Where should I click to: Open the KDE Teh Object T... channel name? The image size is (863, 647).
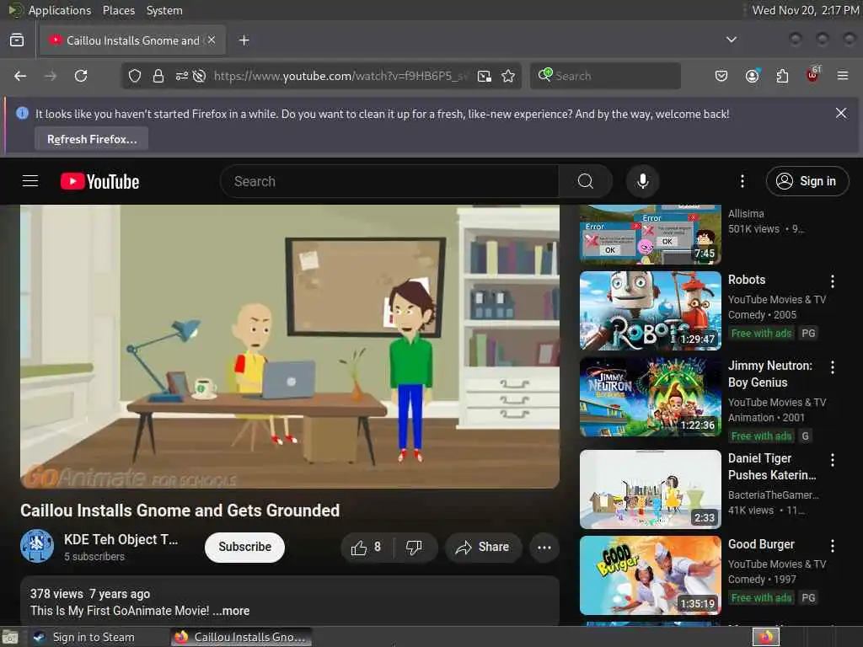tap(121, 540)
